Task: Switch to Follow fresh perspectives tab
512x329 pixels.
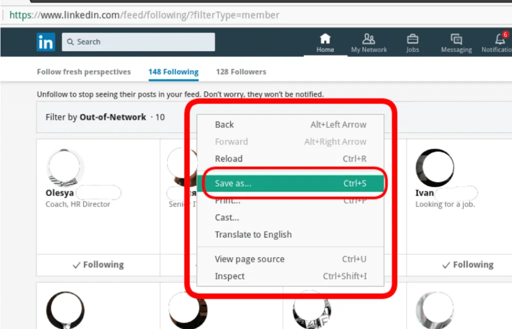Action: point(83,72)
